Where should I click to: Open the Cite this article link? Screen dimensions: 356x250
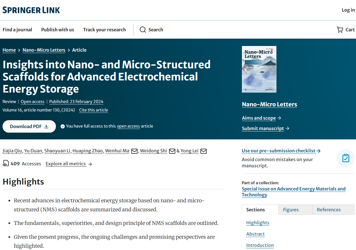click(x=93, y=110)
